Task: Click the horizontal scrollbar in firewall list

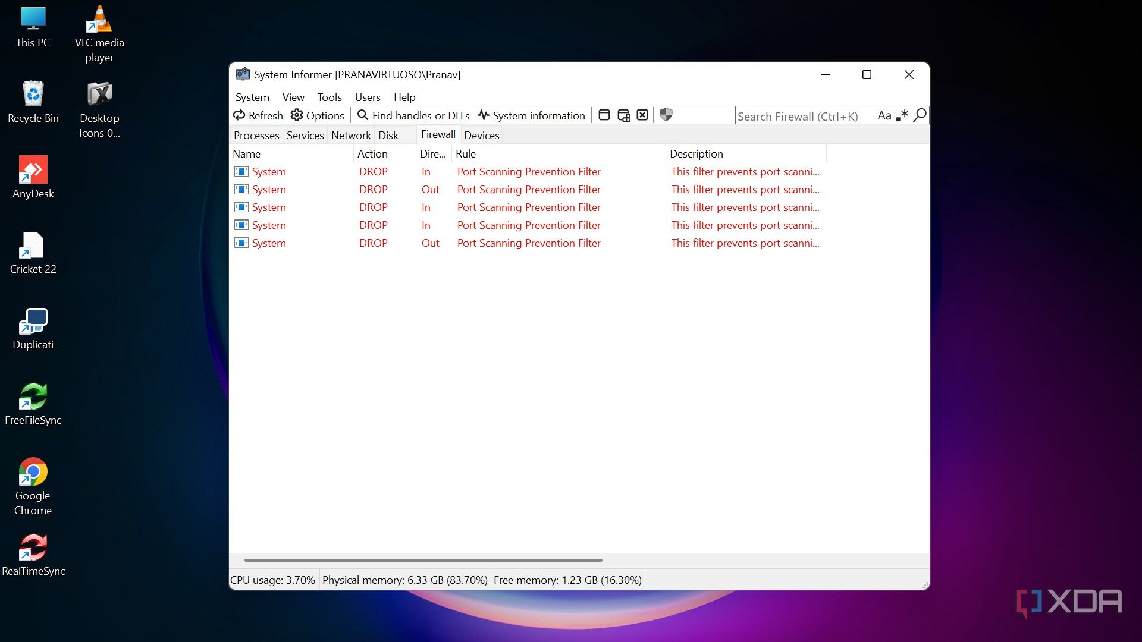Action: (x=423, y=560)
